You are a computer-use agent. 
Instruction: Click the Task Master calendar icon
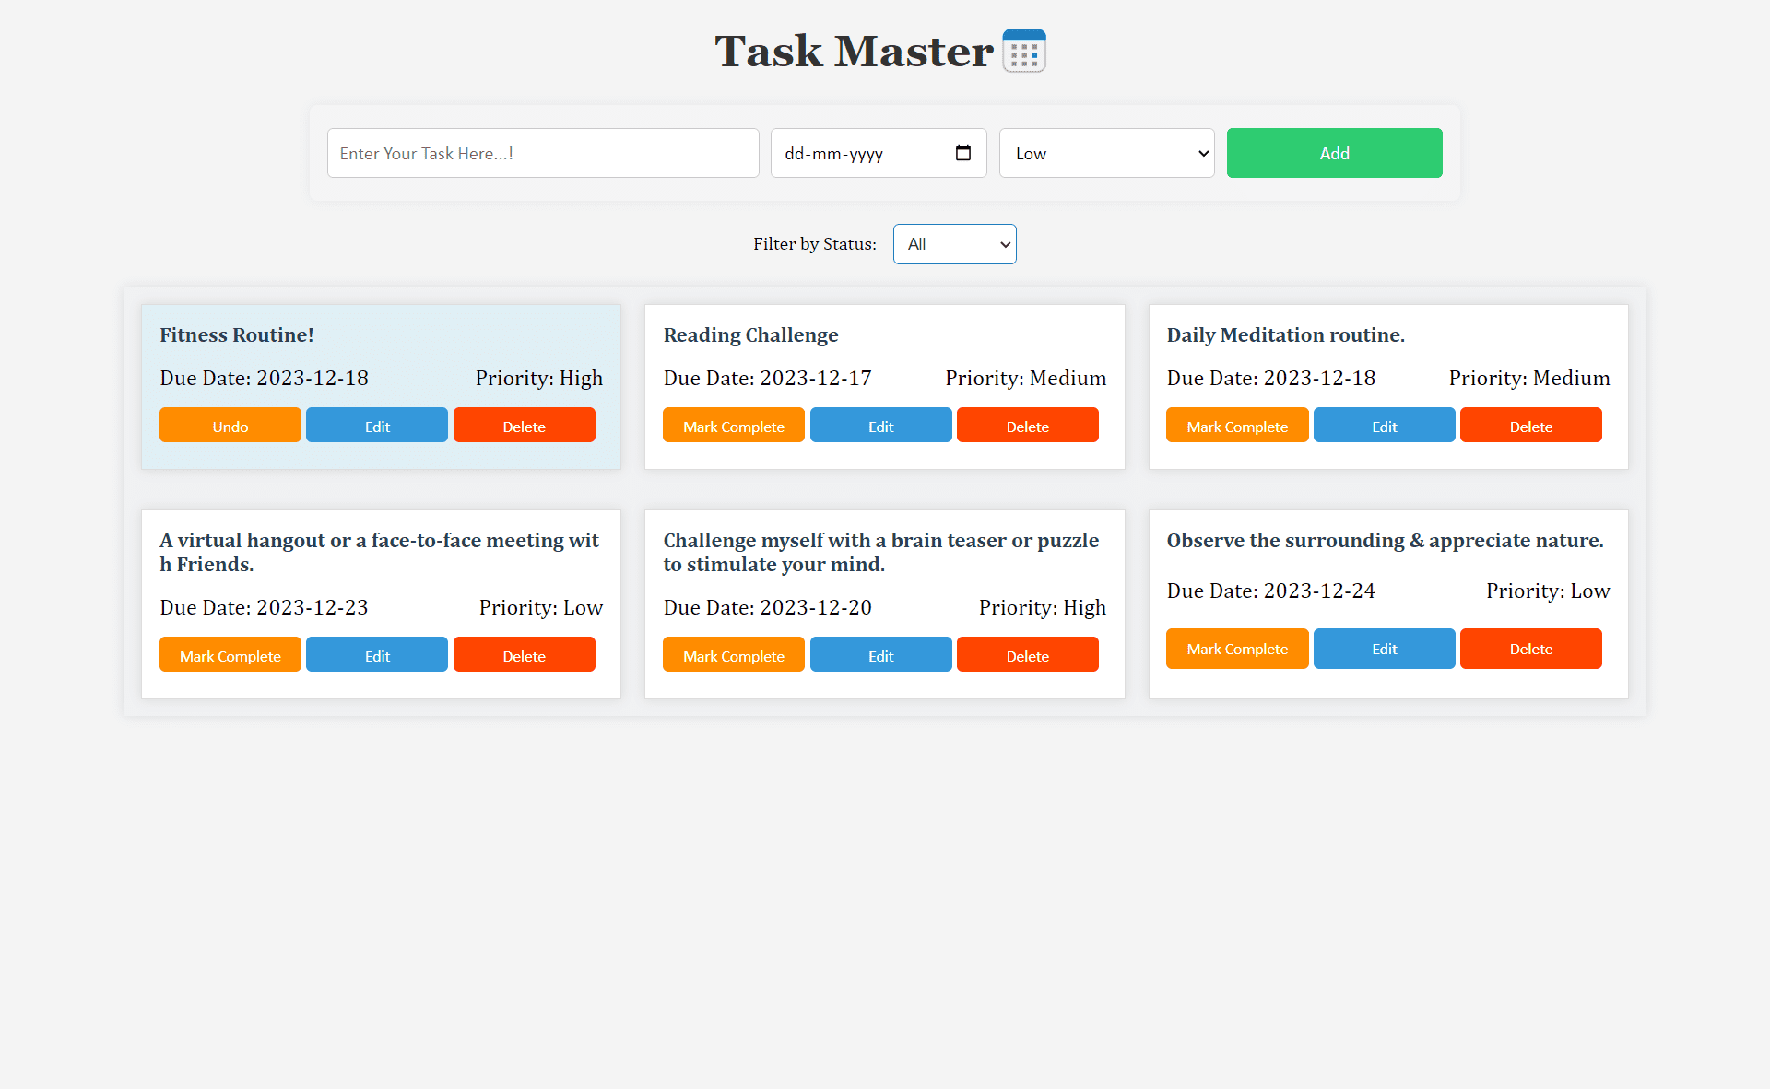(1022, 51)
